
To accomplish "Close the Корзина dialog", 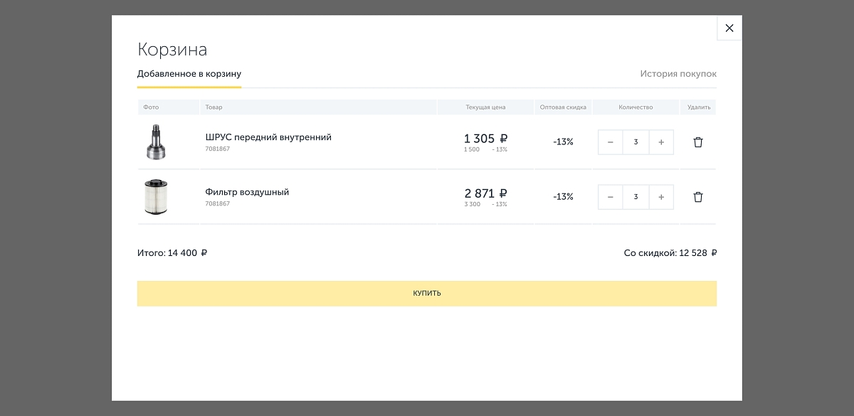I will tap(729, 28).
